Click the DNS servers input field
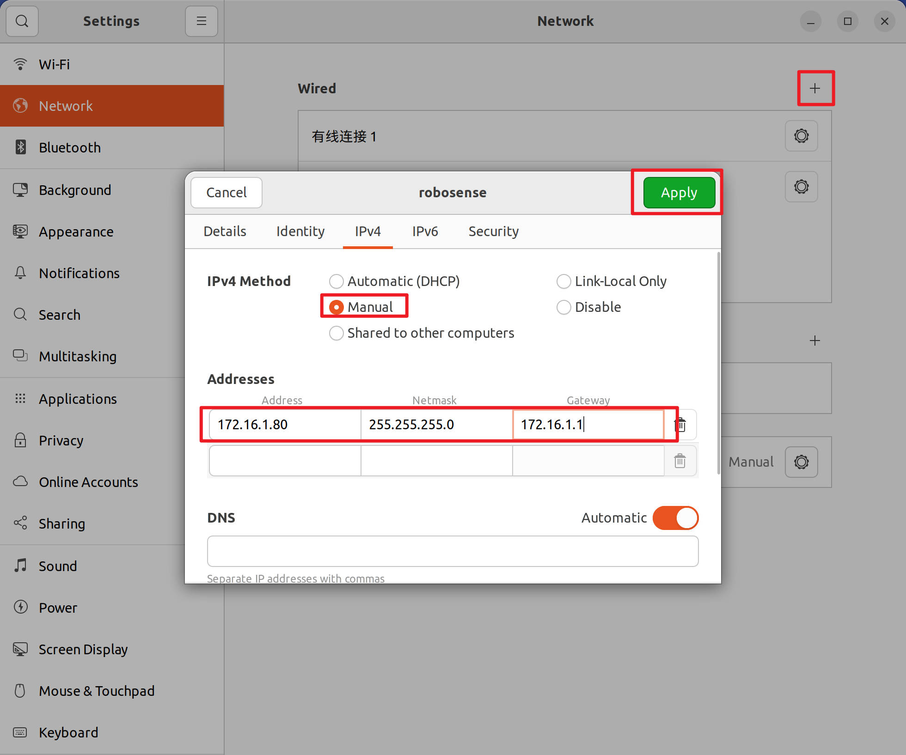The height and width of the screenshot is (755, 906). click(x=453, y=551)
